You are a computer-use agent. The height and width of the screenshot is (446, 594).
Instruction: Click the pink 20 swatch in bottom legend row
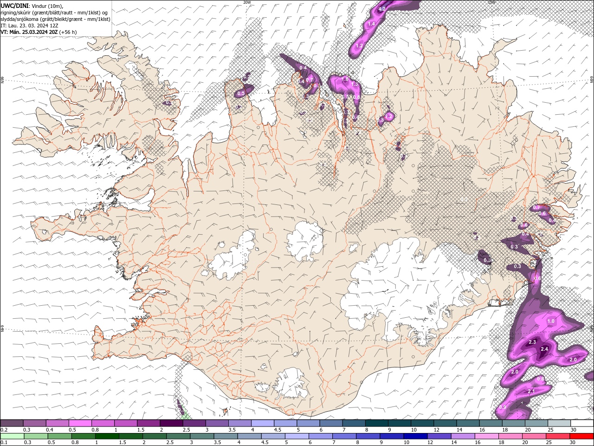coord(534,436)
